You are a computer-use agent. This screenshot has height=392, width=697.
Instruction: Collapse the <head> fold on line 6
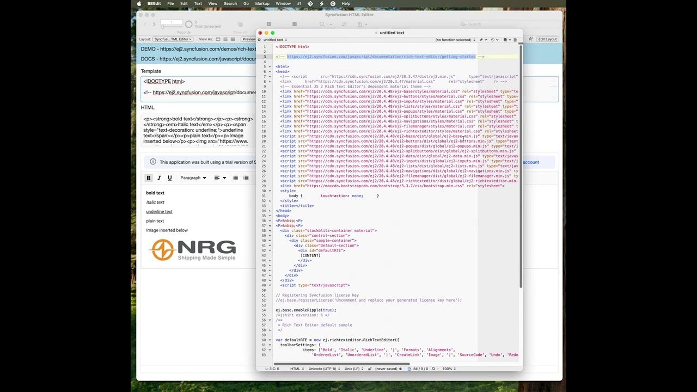[x=270, y=71]
